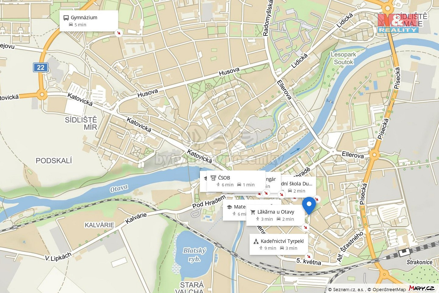Click the red arrow marker above 5. května
Viewport: 439px width, 293px height.
tap(309, 256)
